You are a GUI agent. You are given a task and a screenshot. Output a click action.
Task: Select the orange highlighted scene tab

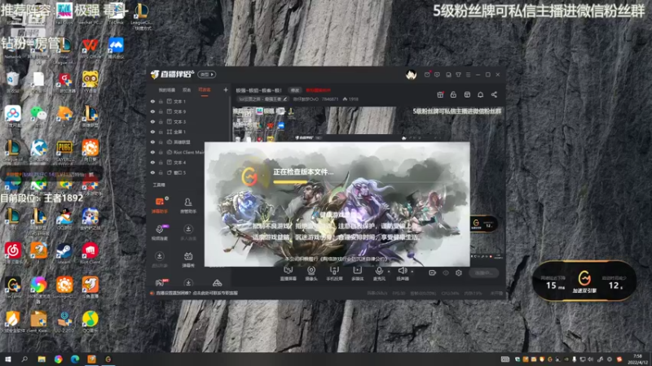[x=205, y=90]
